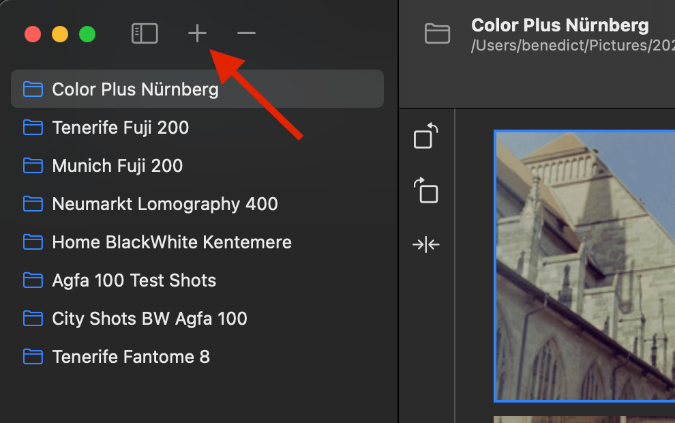Close the window with the red button

point(33,34)
